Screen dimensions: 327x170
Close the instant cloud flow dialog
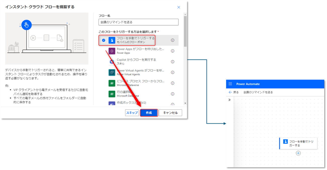[179, 7]
